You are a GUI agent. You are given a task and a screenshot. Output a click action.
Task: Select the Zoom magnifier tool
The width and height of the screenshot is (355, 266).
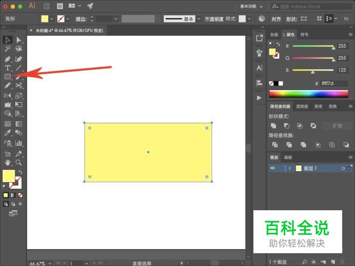coord(19,162)
